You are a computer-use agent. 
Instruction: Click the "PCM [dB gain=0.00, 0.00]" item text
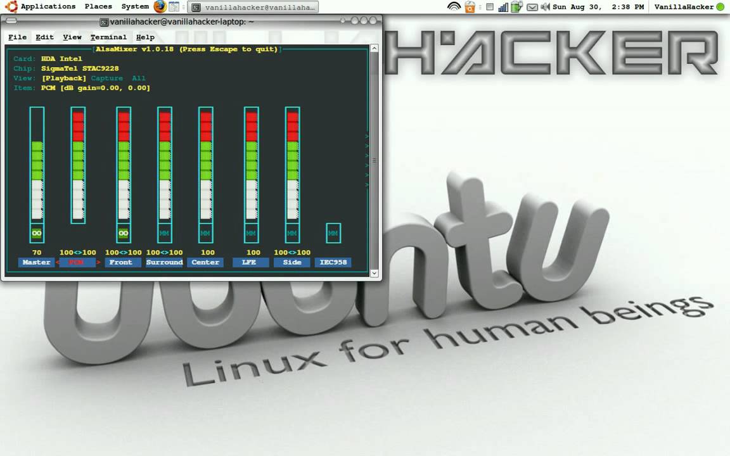coord(96,88)
